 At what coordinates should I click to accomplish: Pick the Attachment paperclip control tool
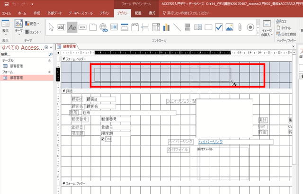(x=240, y=27)
